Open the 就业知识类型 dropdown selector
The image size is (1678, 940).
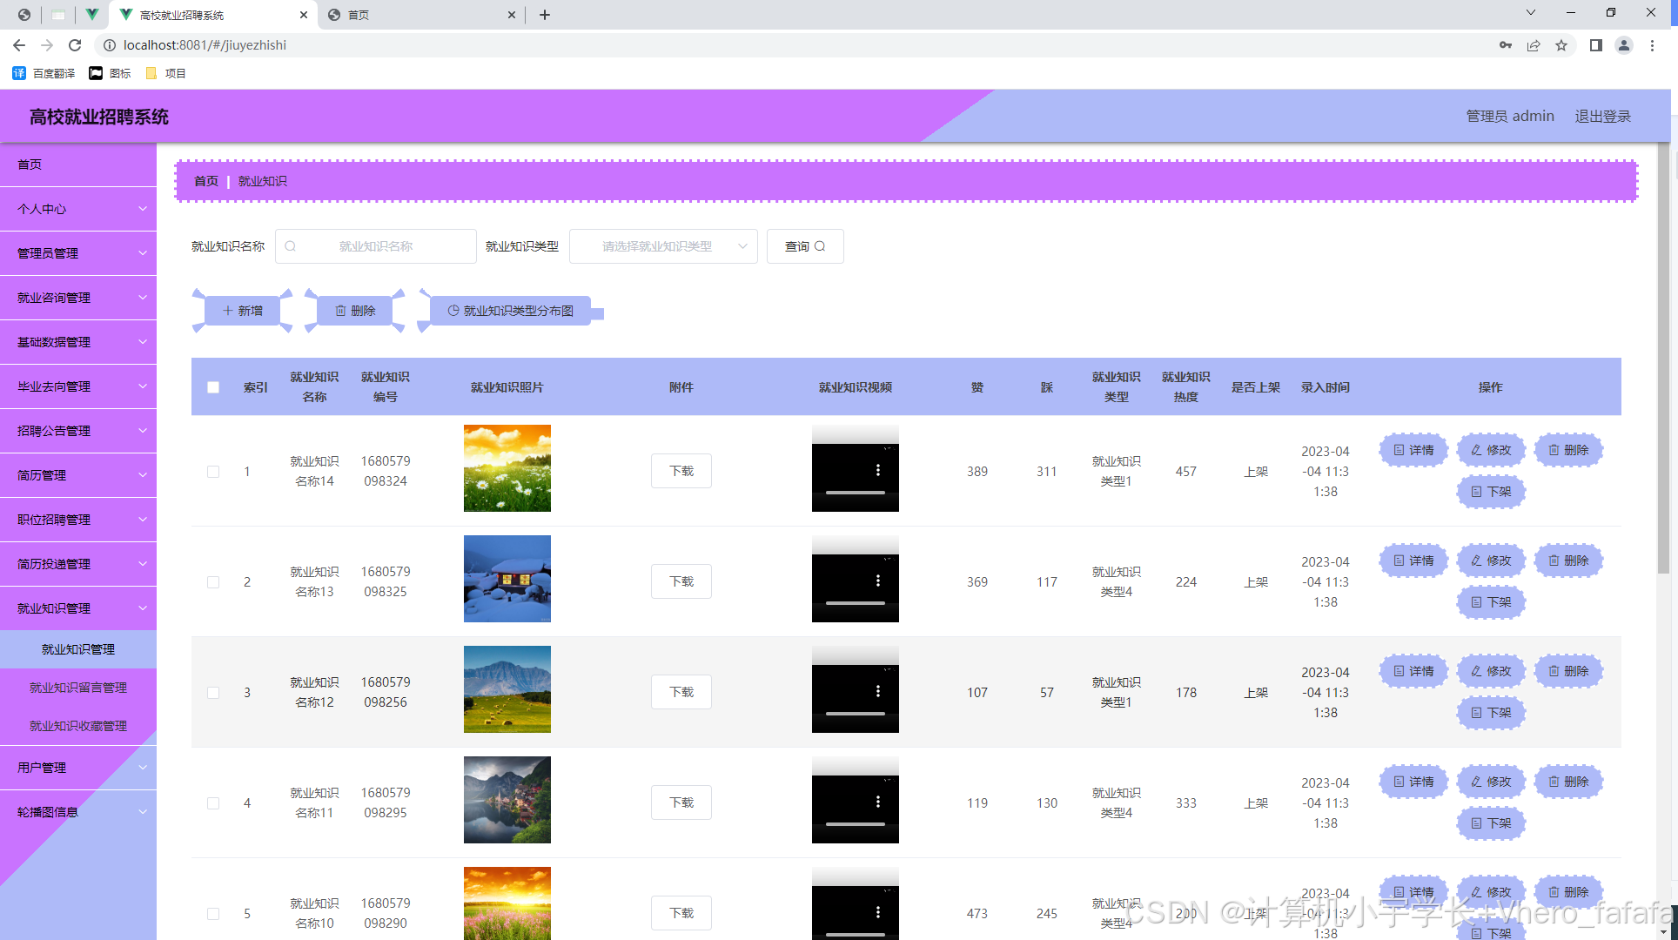tap(663, 246)
